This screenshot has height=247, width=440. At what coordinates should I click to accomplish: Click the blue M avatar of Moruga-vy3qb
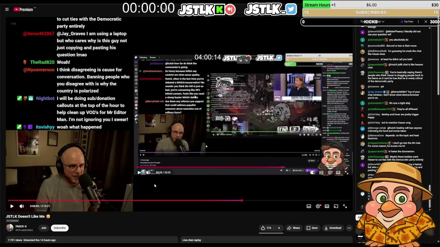click(x=362, y=129)
